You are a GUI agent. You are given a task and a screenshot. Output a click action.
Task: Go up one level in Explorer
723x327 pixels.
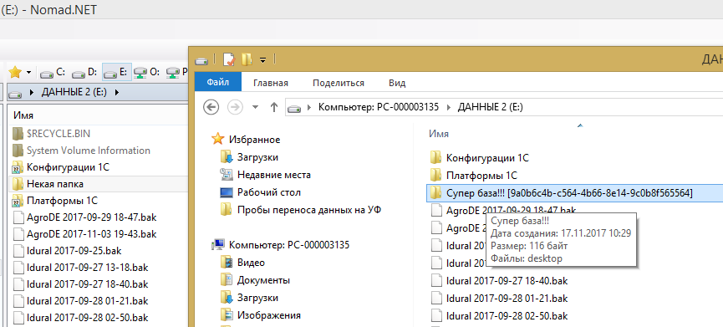click(274, 107)
